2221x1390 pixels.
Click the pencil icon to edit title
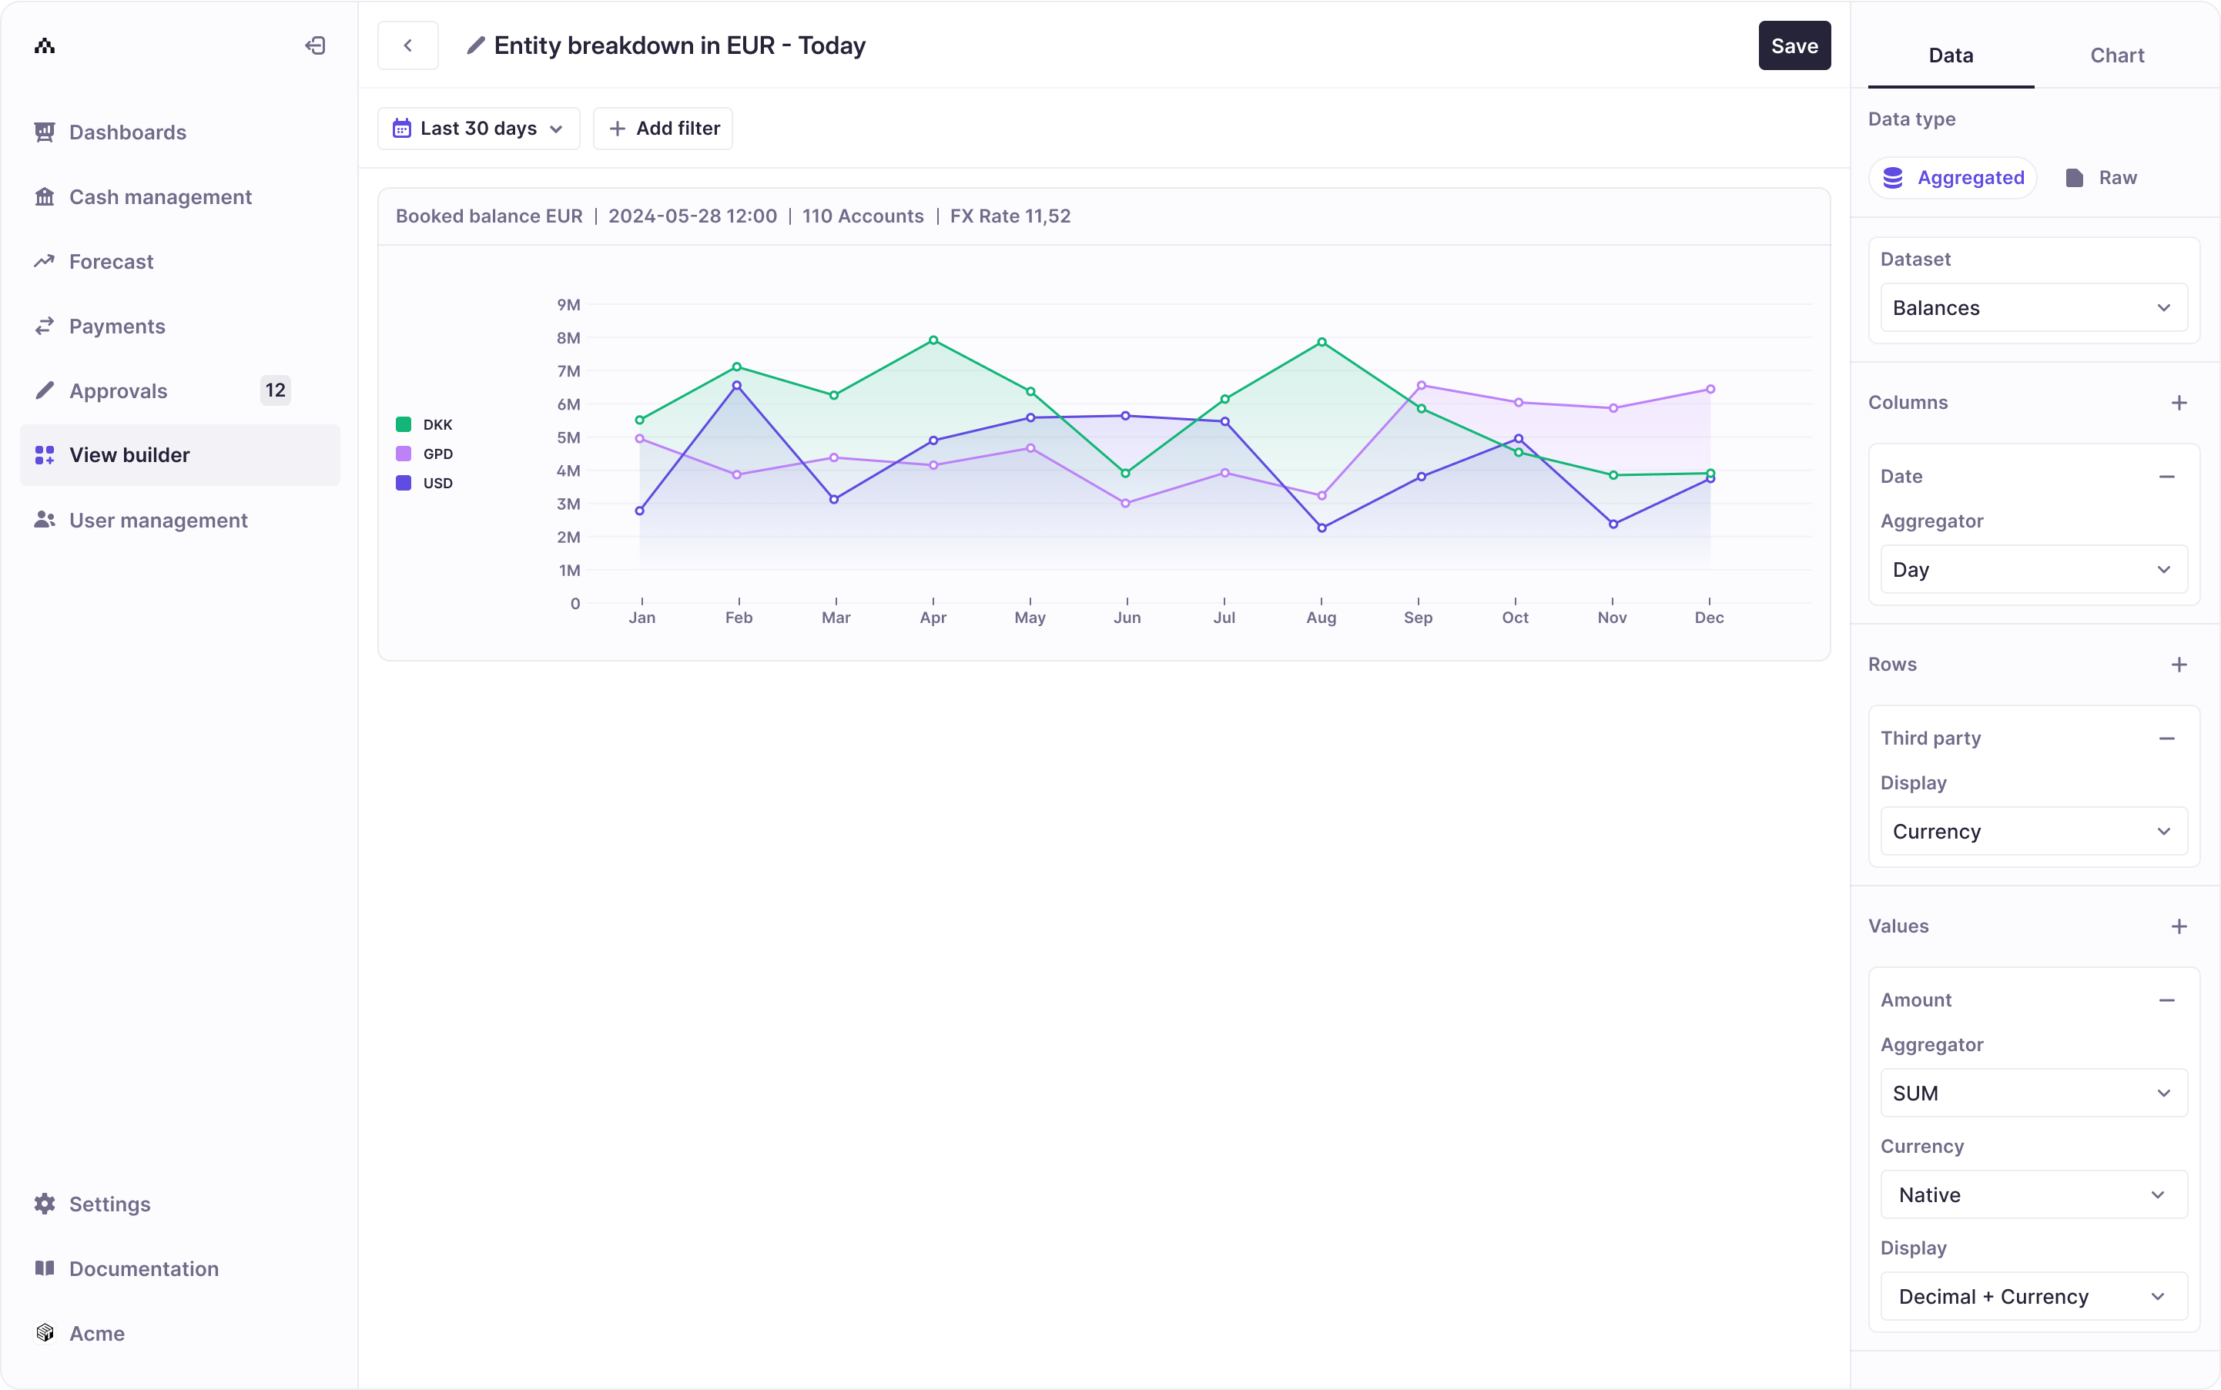tap(475, 46)
